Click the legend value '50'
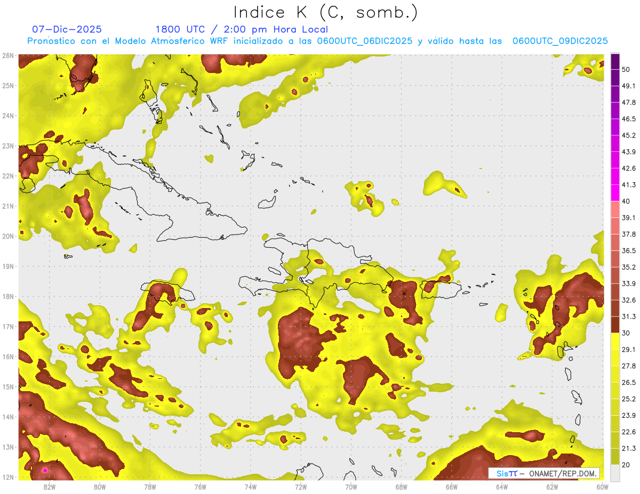This screenshot has width=640, height=494. [x=626, y=69]
